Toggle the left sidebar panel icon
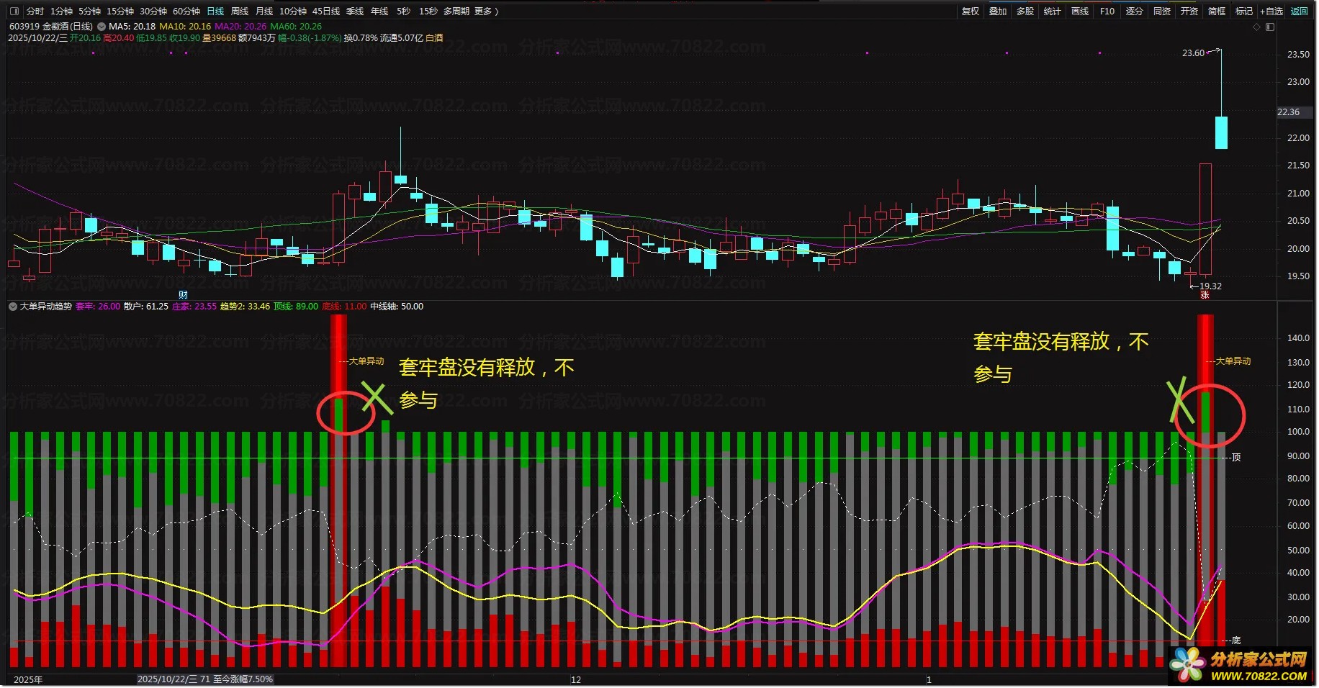This screenshot has height=688, width=1319. pyautogui.click(x=14, y=12)
